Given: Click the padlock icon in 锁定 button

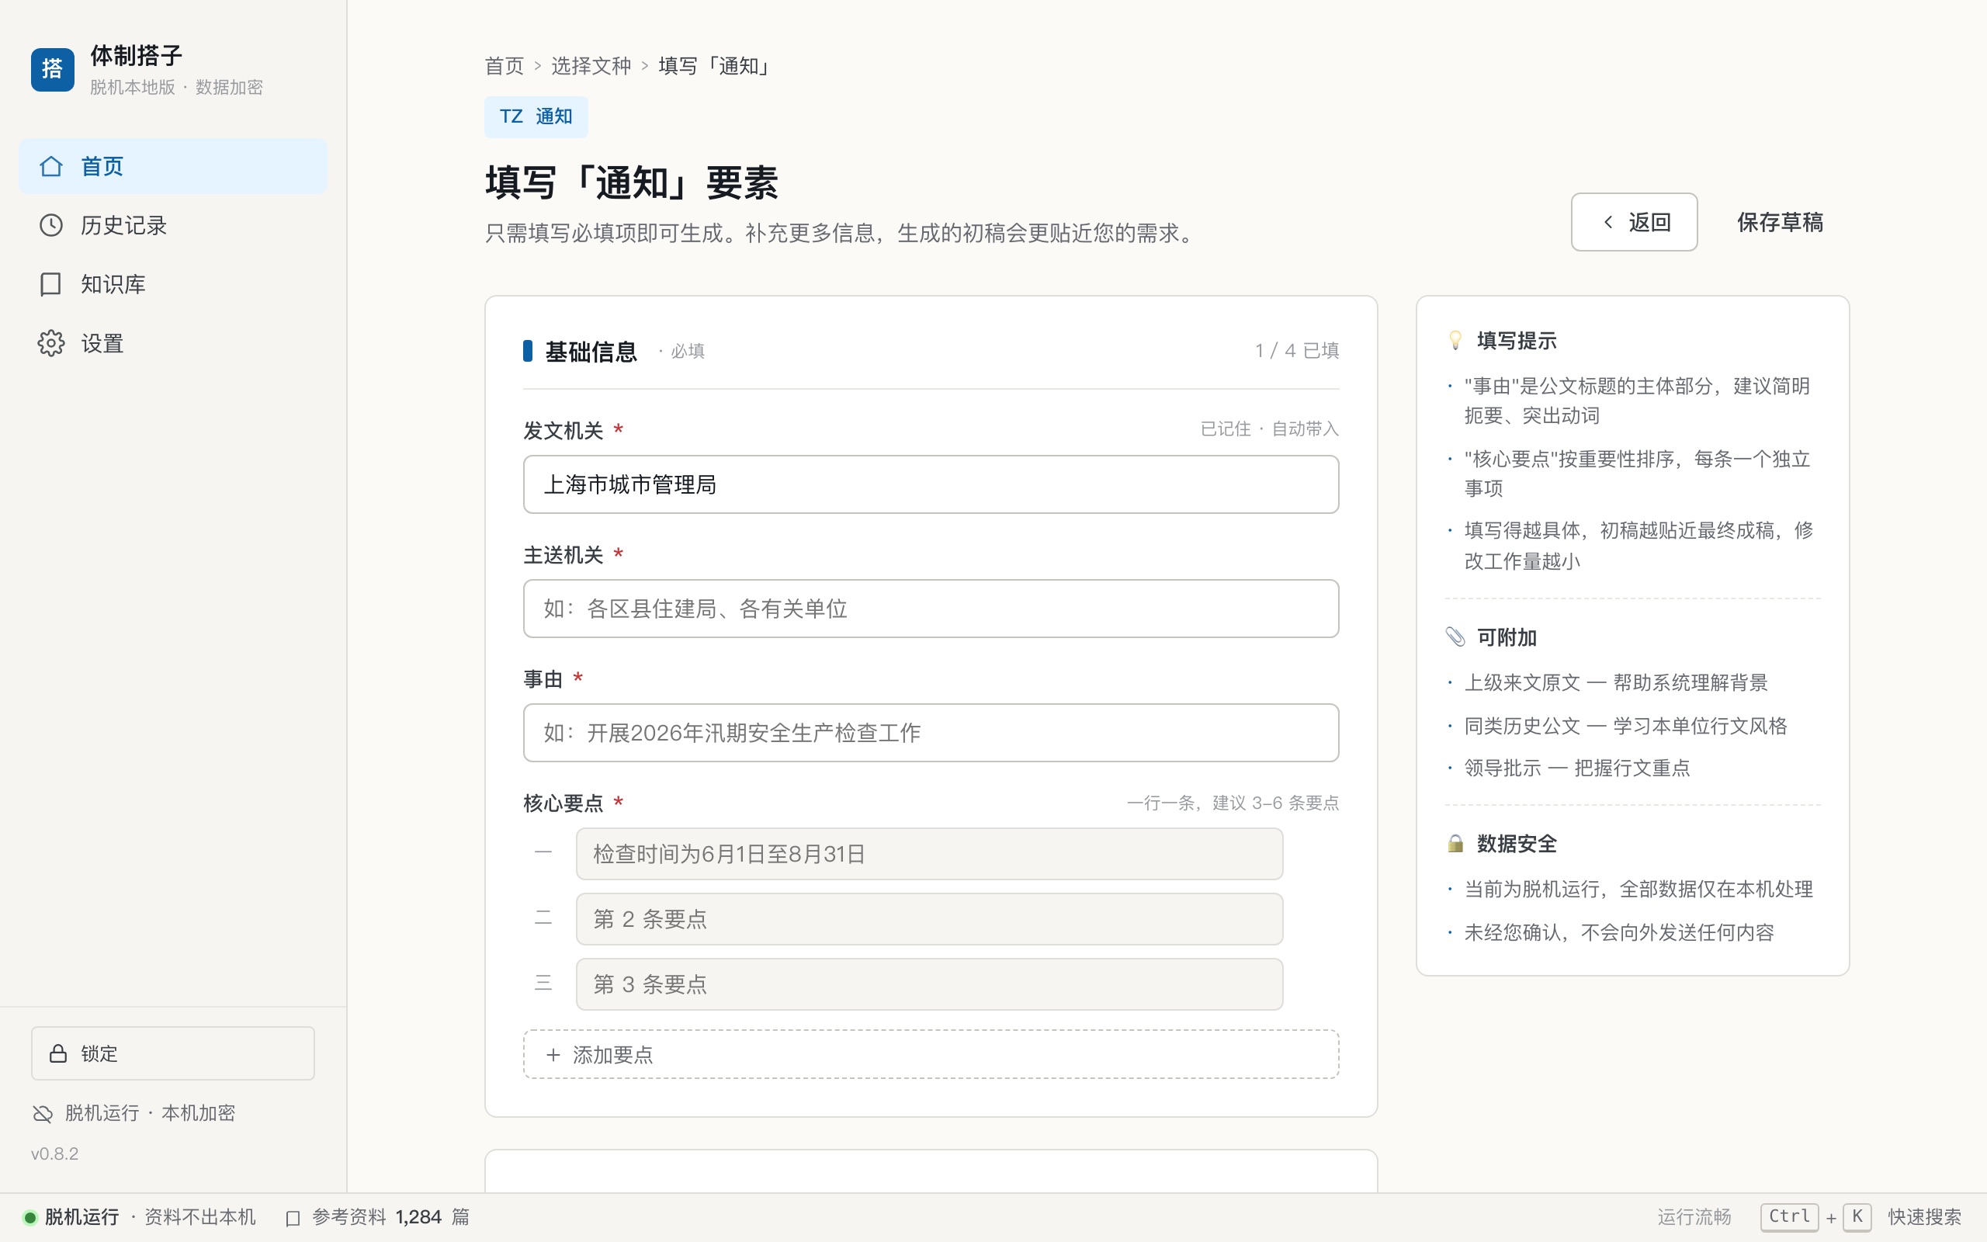Looking at the screenshot, I should coord(58,1053).
